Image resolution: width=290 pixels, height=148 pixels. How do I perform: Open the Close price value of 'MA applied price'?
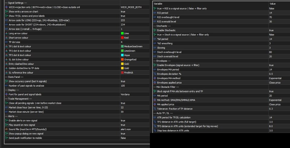click(275, 104)
